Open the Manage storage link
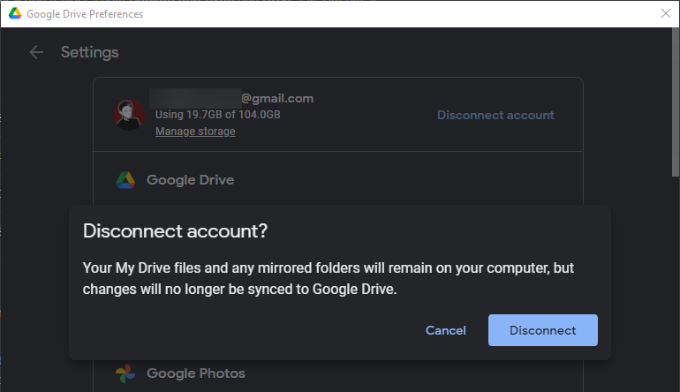 pos(195,132)
